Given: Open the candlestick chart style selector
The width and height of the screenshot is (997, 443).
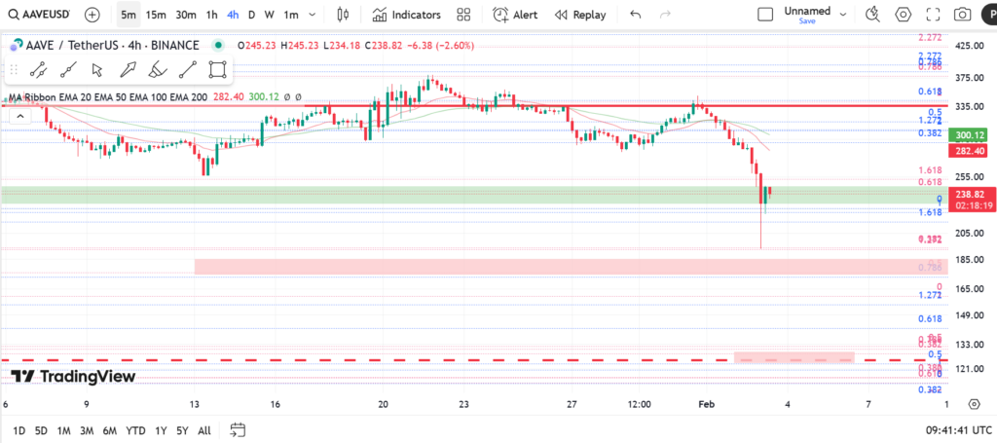Looking at the screenshot, I should (x=342, y=15).
